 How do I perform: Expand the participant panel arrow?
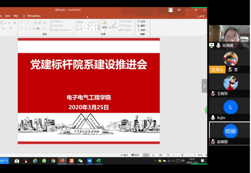click(x=204, y=86)
